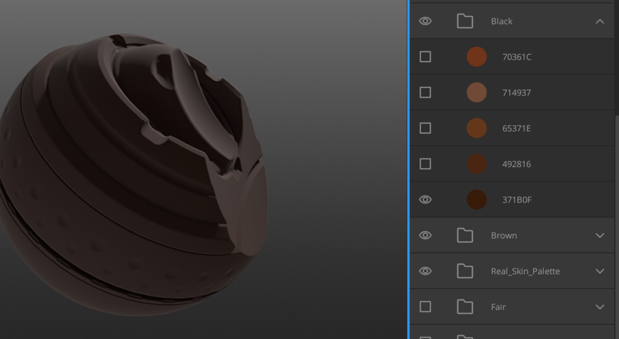Image resolution: width=619 pixels, height=339 pixels.
Task: Click the Real_Skin_Palette folder icon
Action: 464,271
